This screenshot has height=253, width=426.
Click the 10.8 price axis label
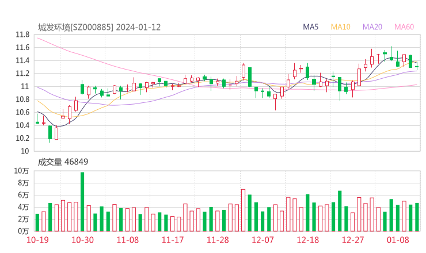[x=22, y=99]
